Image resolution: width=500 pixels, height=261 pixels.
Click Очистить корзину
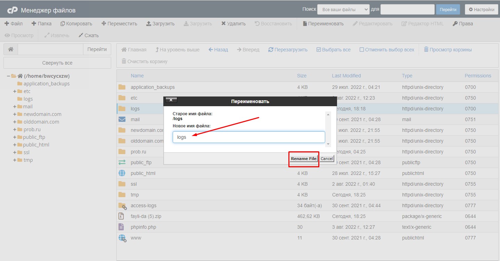(144, 61)
